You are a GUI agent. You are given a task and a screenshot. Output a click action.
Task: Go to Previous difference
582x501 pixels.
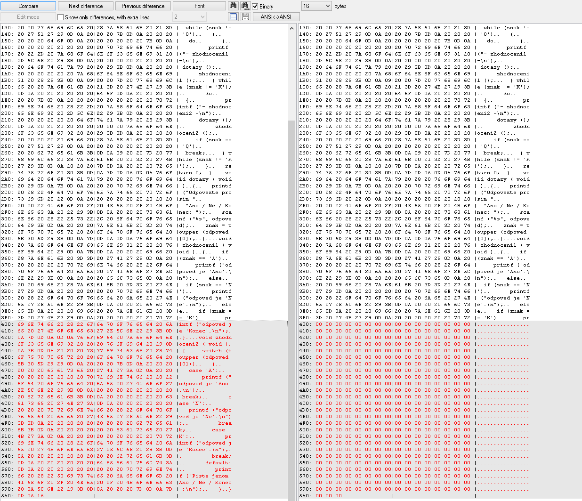pos(143,6)
